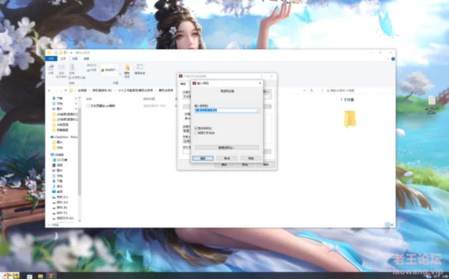Image resolution: width=449 pixels, height=279 pixels.
Task: Select the Share ribbon tab
Action: pyautogui.click(x=75, y=59)
